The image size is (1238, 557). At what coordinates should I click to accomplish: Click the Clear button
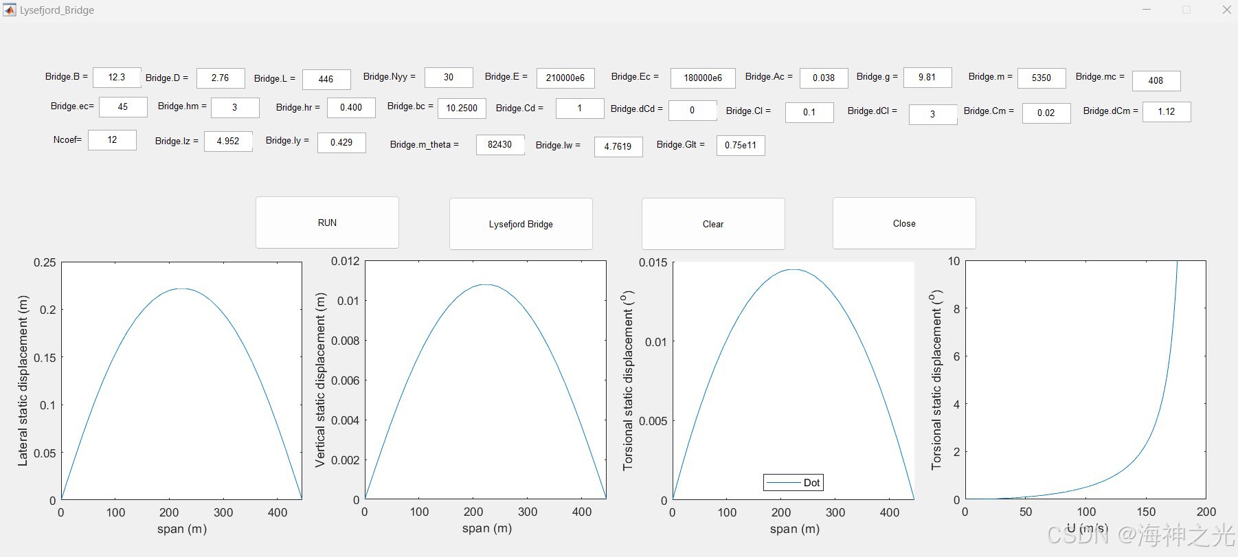pos(713,224)
